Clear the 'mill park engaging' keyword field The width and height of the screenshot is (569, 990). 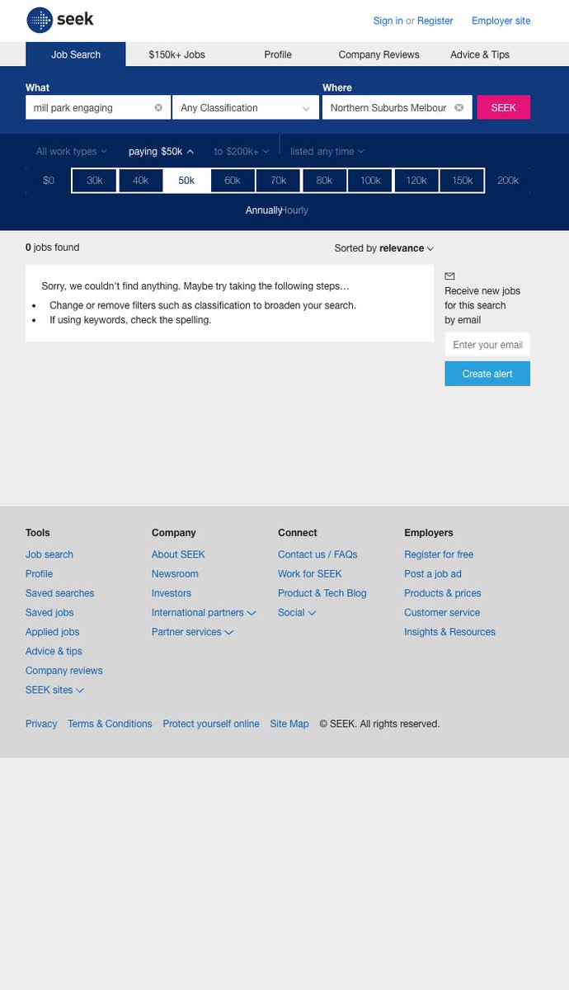[158, 107]
